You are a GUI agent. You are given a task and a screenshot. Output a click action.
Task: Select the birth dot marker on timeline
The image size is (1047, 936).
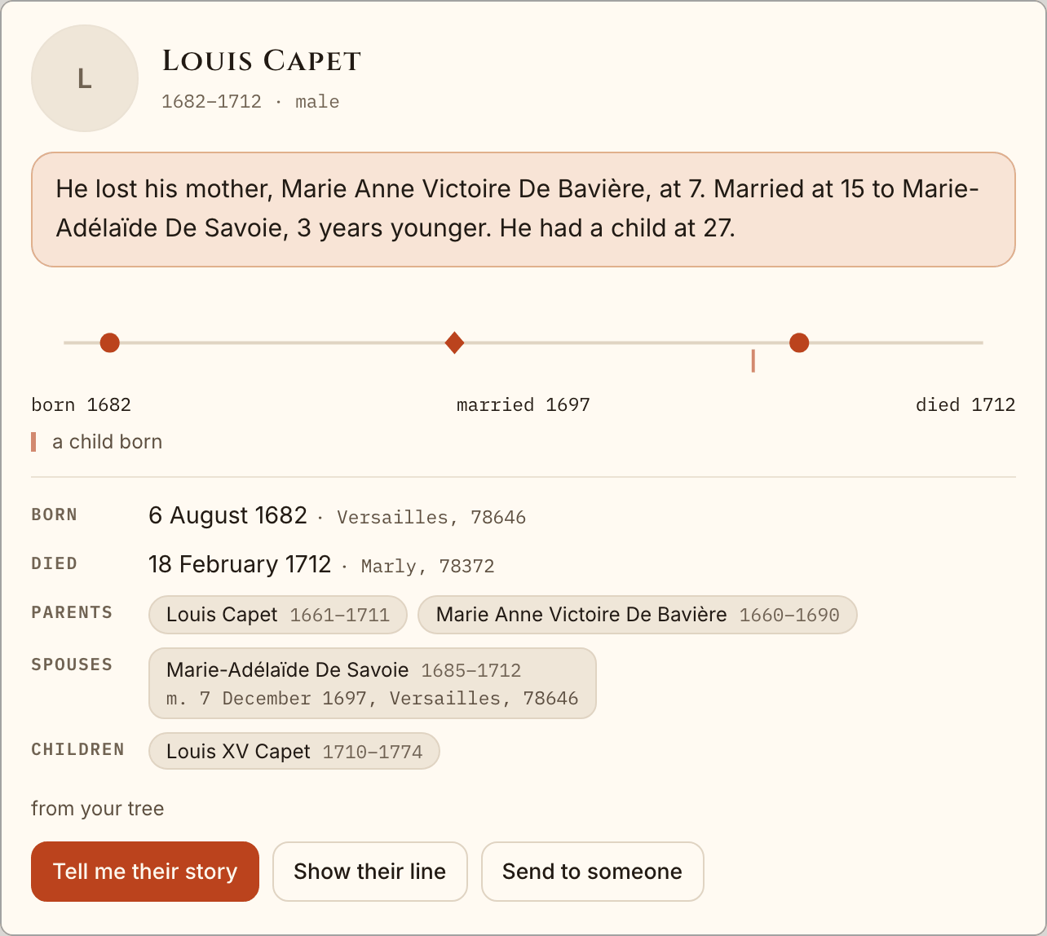click(x=110, y=342)
